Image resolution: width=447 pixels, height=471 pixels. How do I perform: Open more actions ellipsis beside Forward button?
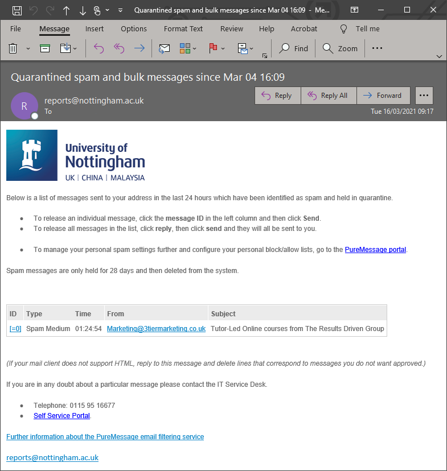[x=424, y=96]
